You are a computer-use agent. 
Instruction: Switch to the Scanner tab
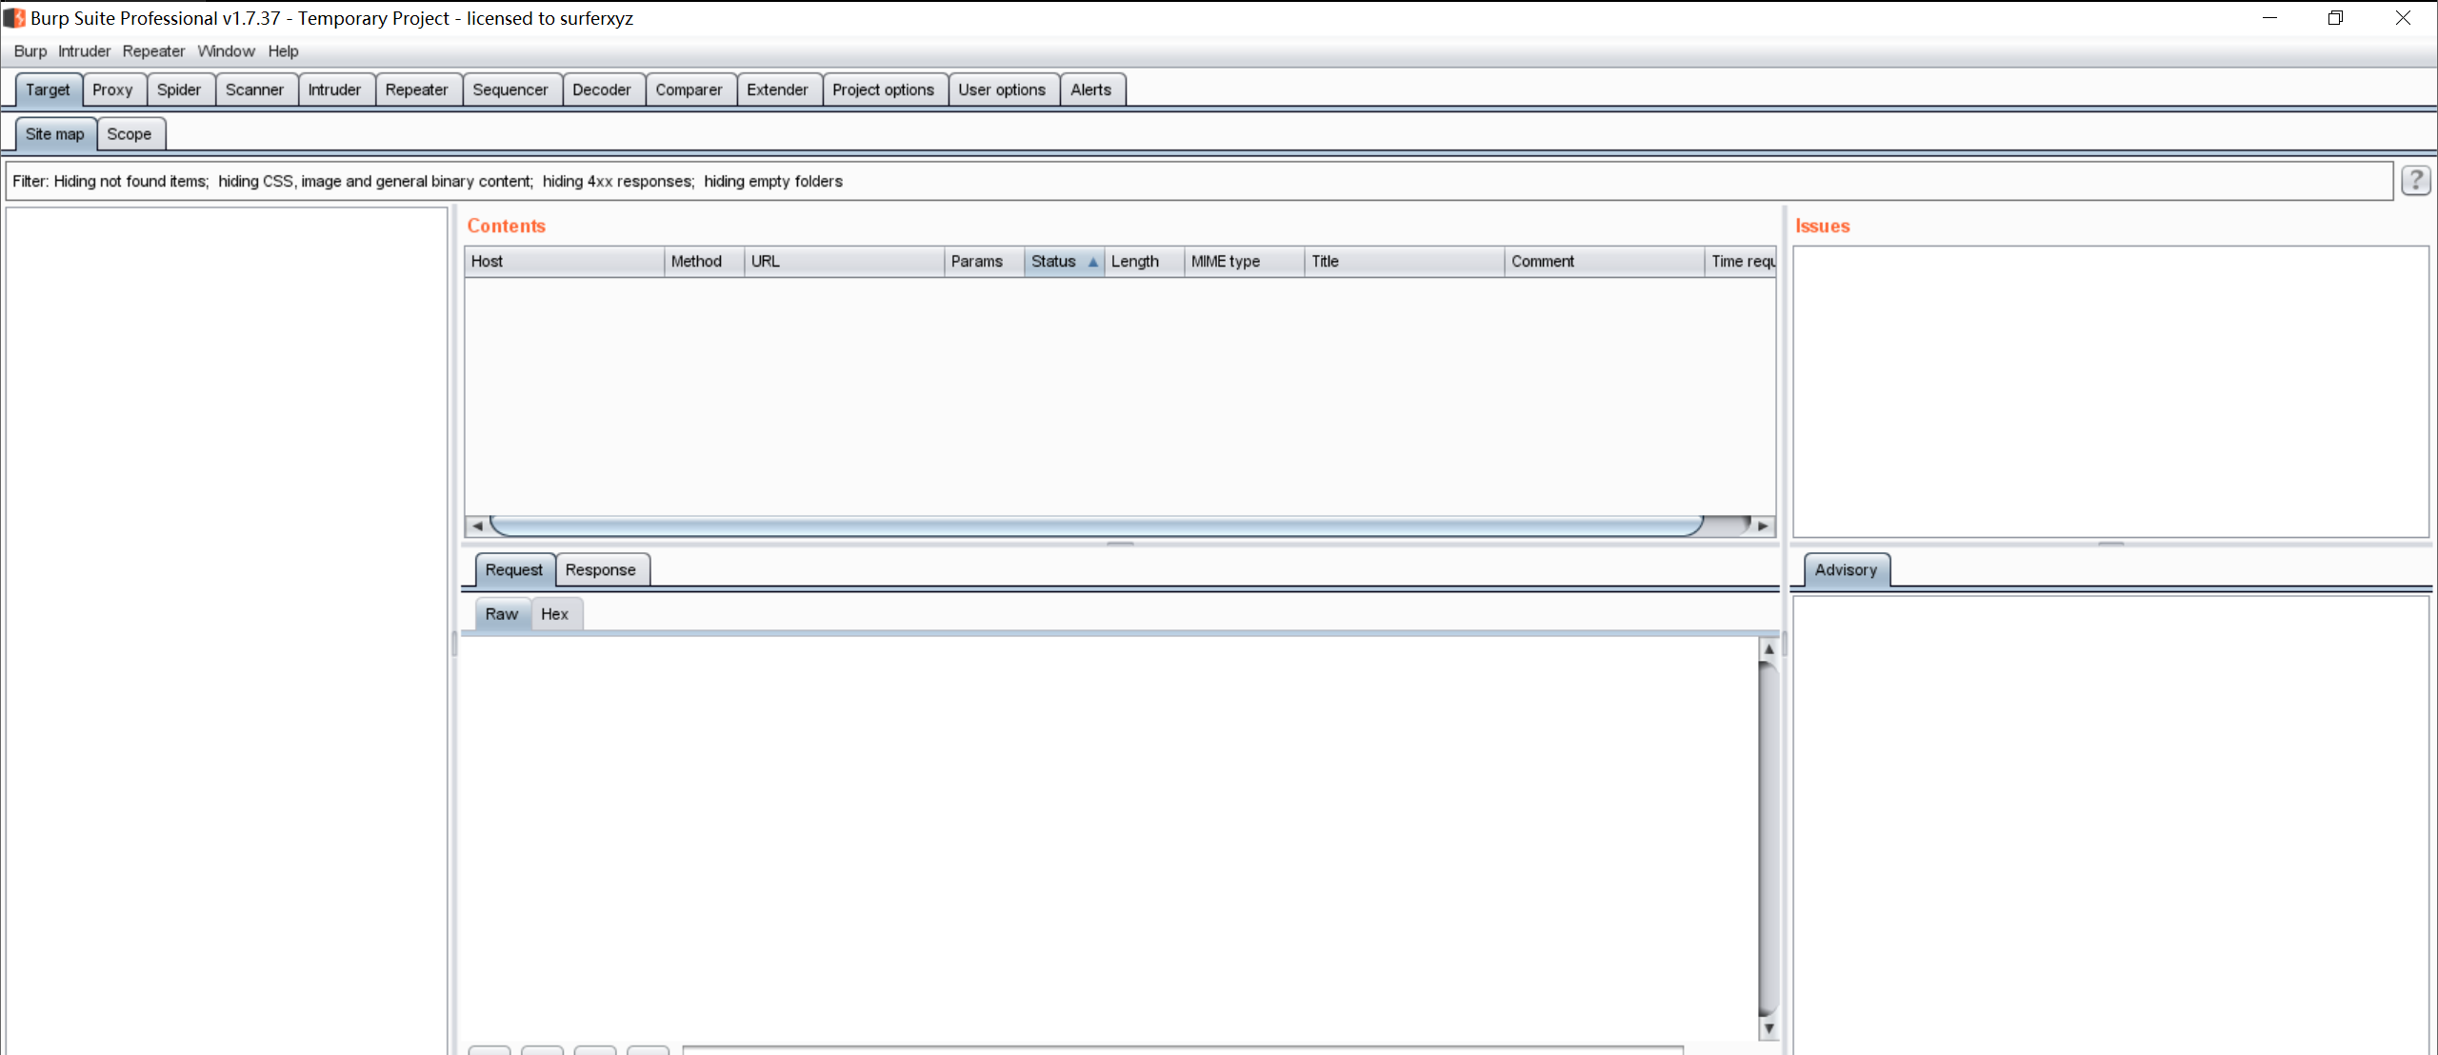tap(254, 90)
